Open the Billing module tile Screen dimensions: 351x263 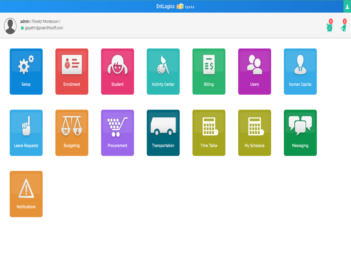click(x=209, y=72)
